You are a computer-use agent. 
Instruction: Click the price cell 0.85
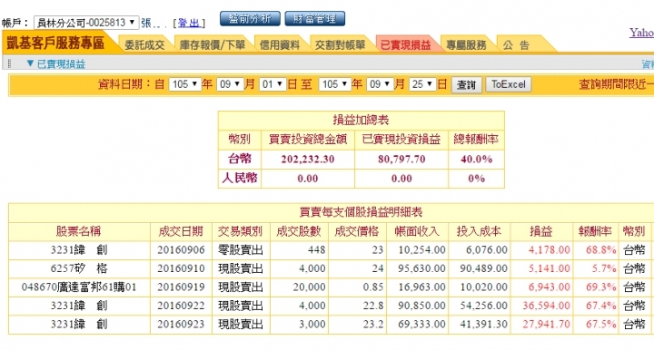tap(373, 287)
